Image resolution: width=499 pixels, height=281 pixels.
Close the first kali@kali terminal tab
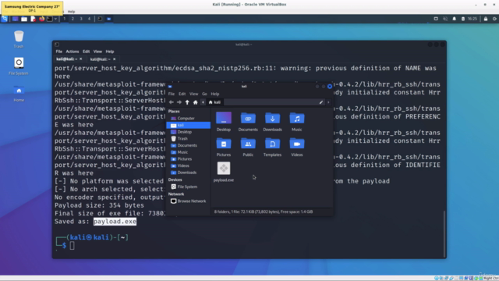[x=81, y=59]
